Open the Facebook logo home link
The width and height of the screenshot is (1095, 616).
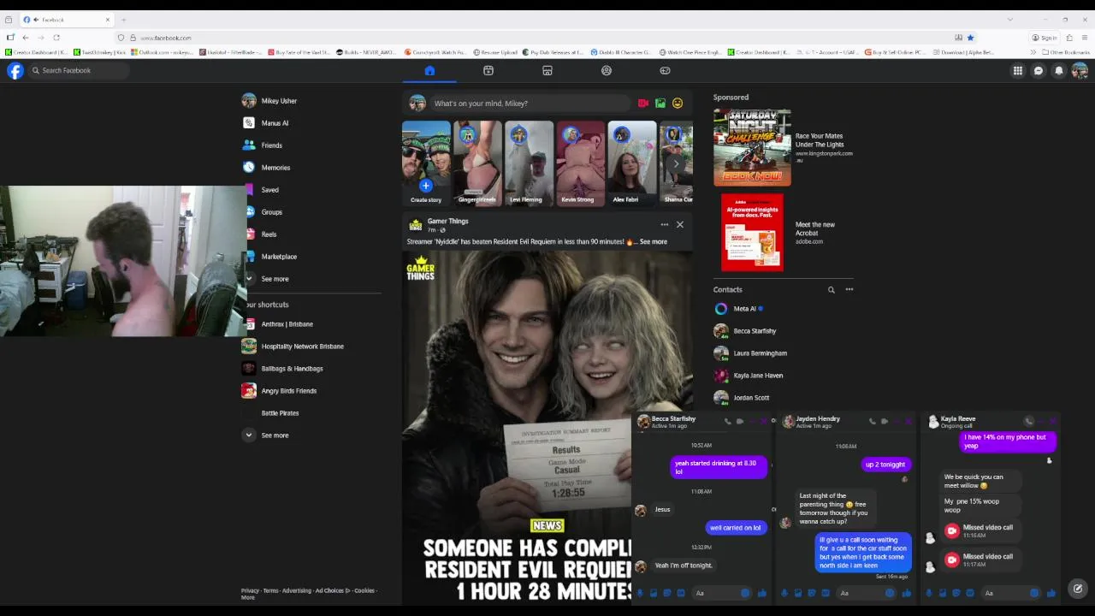(x=15, y=71)
